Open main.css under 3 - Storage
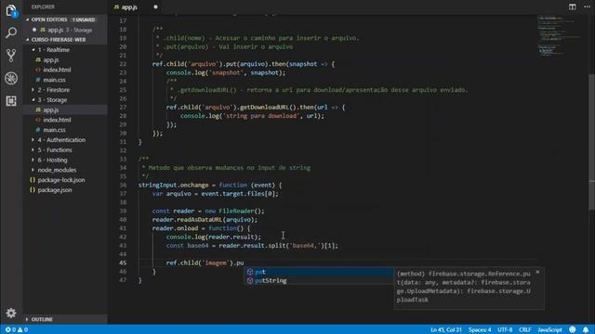This screenshot has width=595, height=334. (54, 130)
